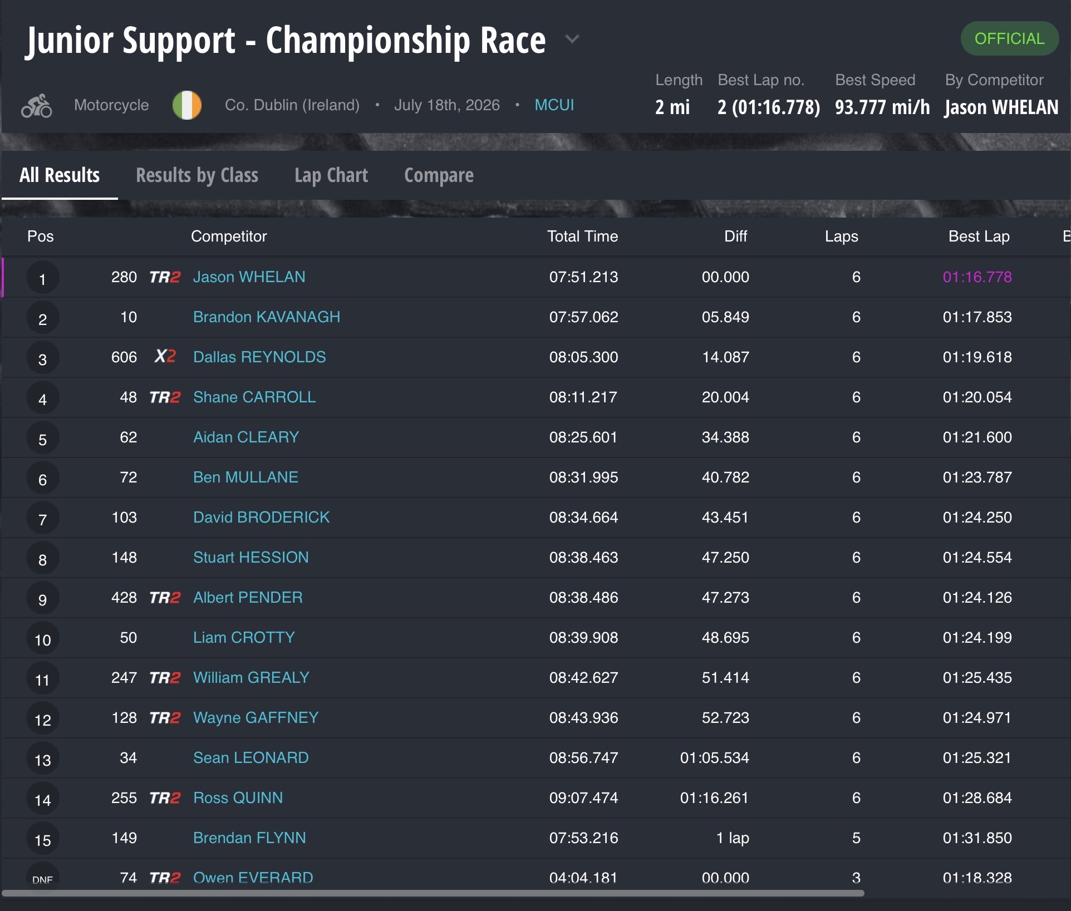Open the Results by Class tab

coord(197,175)
